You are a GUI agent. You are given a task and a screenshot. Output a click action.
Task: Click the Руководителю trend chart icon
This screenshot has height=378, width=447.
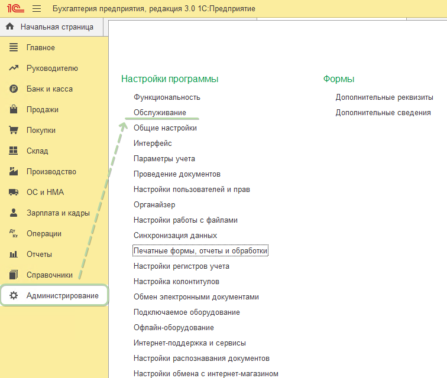(x=14, y=68)
